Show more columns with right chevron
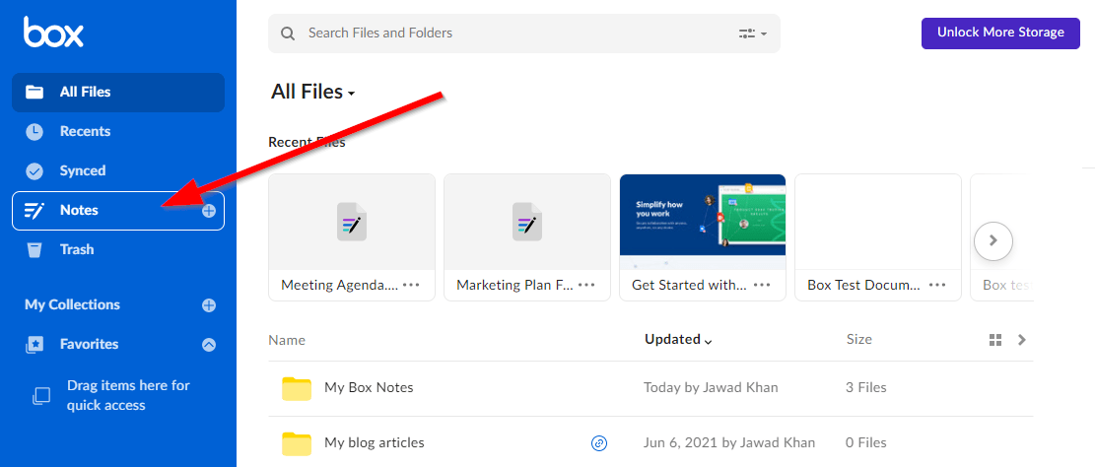Image resolution: width=1095 pixels, height=467 pixels. pyautogui.click(x=1022, y=340)
